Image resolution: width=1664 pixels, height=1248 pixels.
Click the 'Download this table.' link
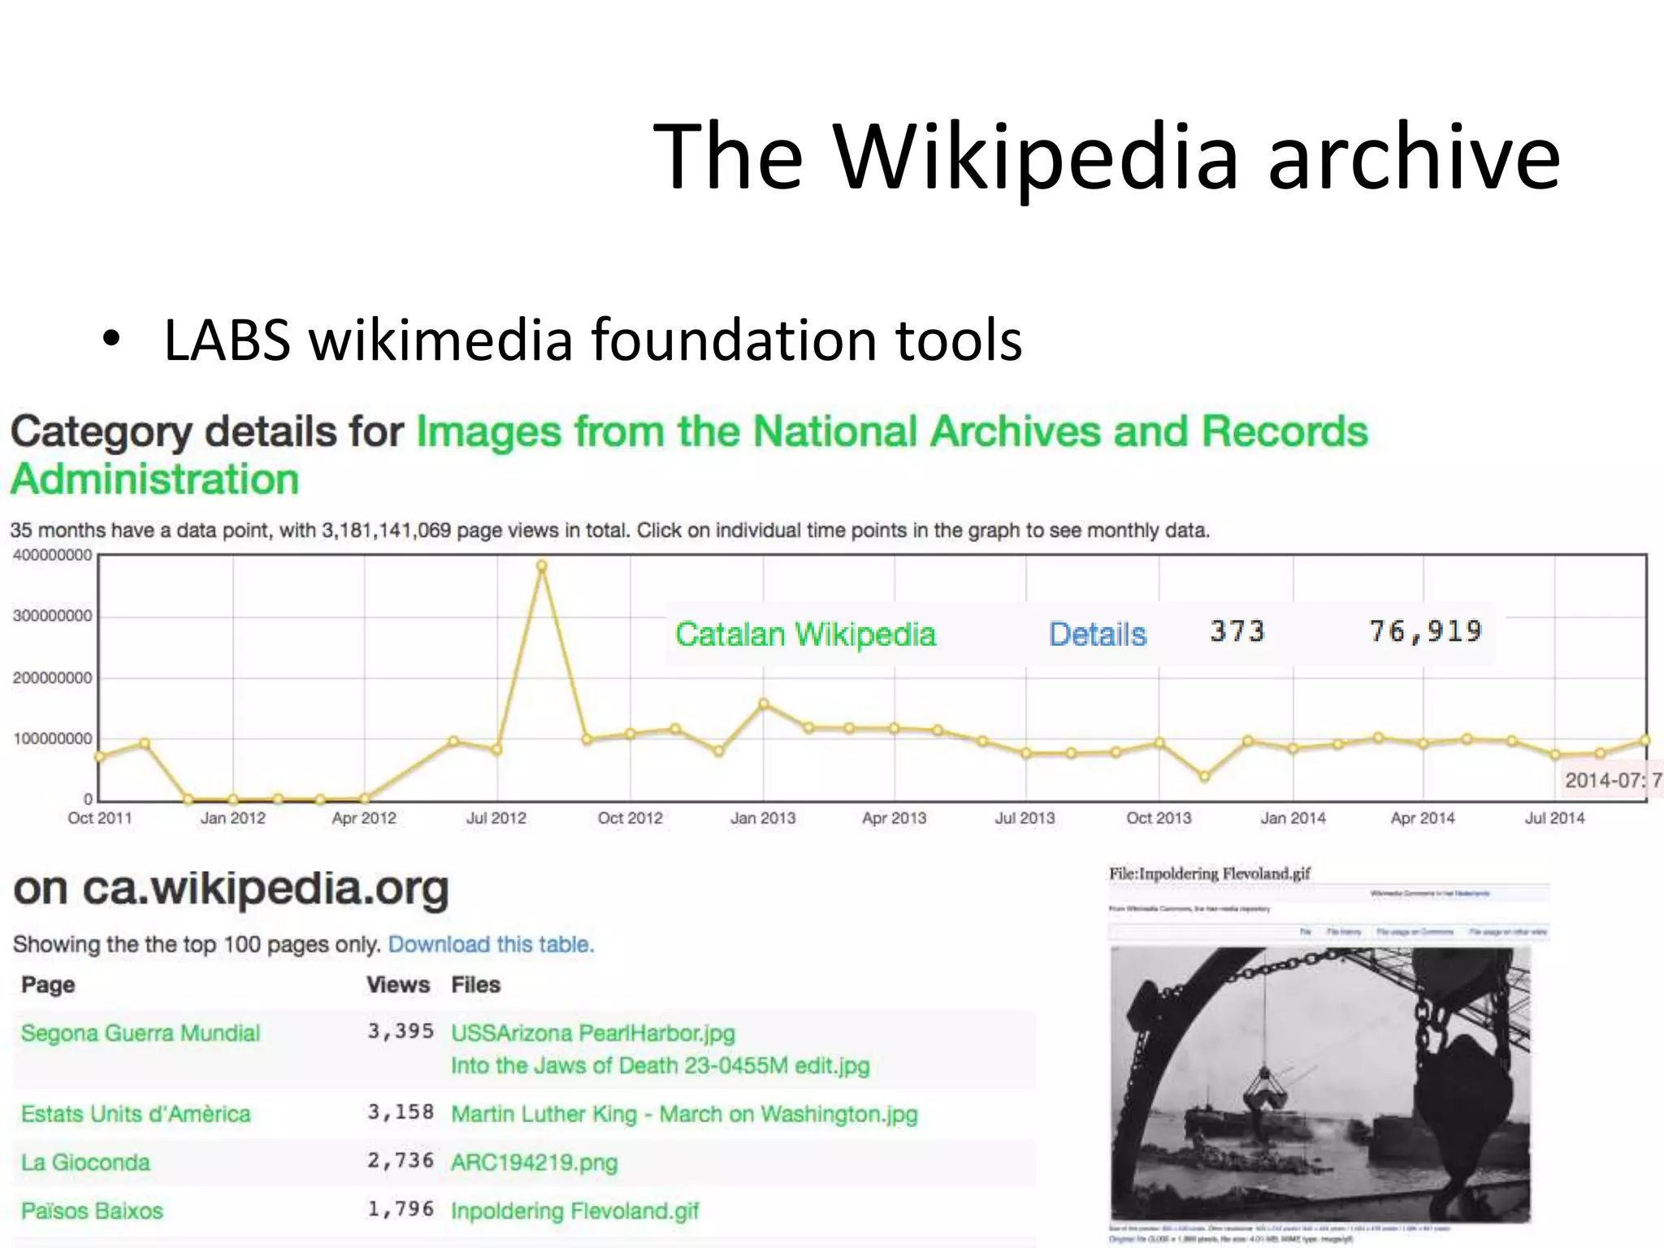491,944
